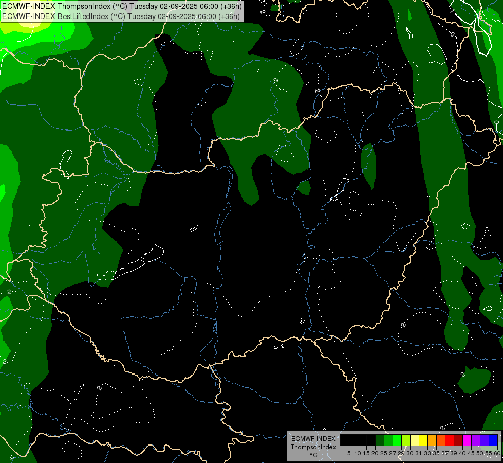Click the legend scale value 25

pyautogui.click(x=384, y=453)
